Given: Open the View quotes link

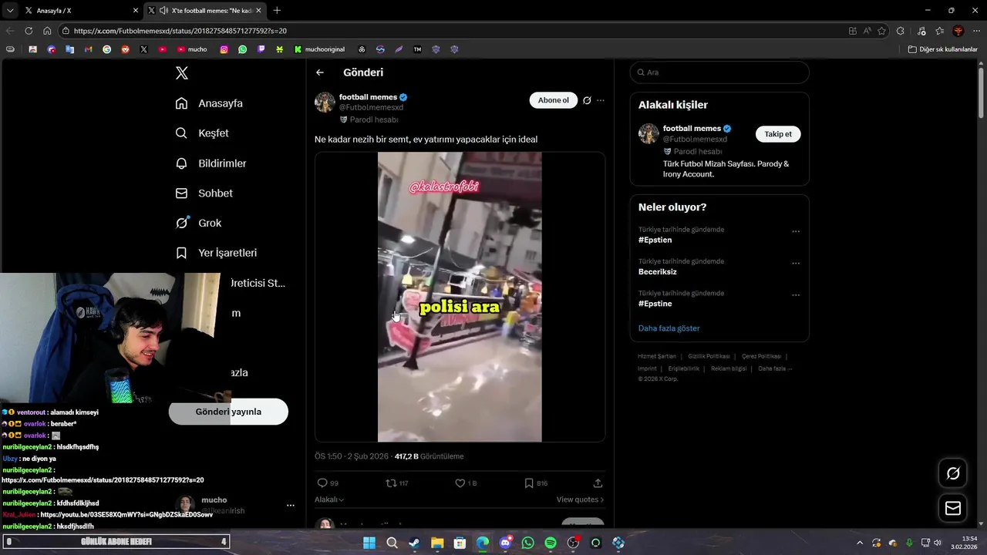Looking at the screenshot, I should pos(580,499).
